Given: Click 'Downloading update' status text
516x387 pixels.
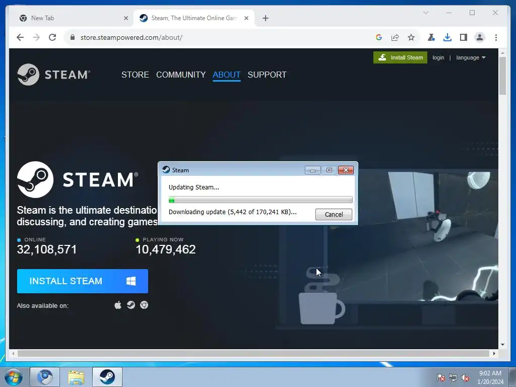Looking at the screenshot, I should (233, 212).
